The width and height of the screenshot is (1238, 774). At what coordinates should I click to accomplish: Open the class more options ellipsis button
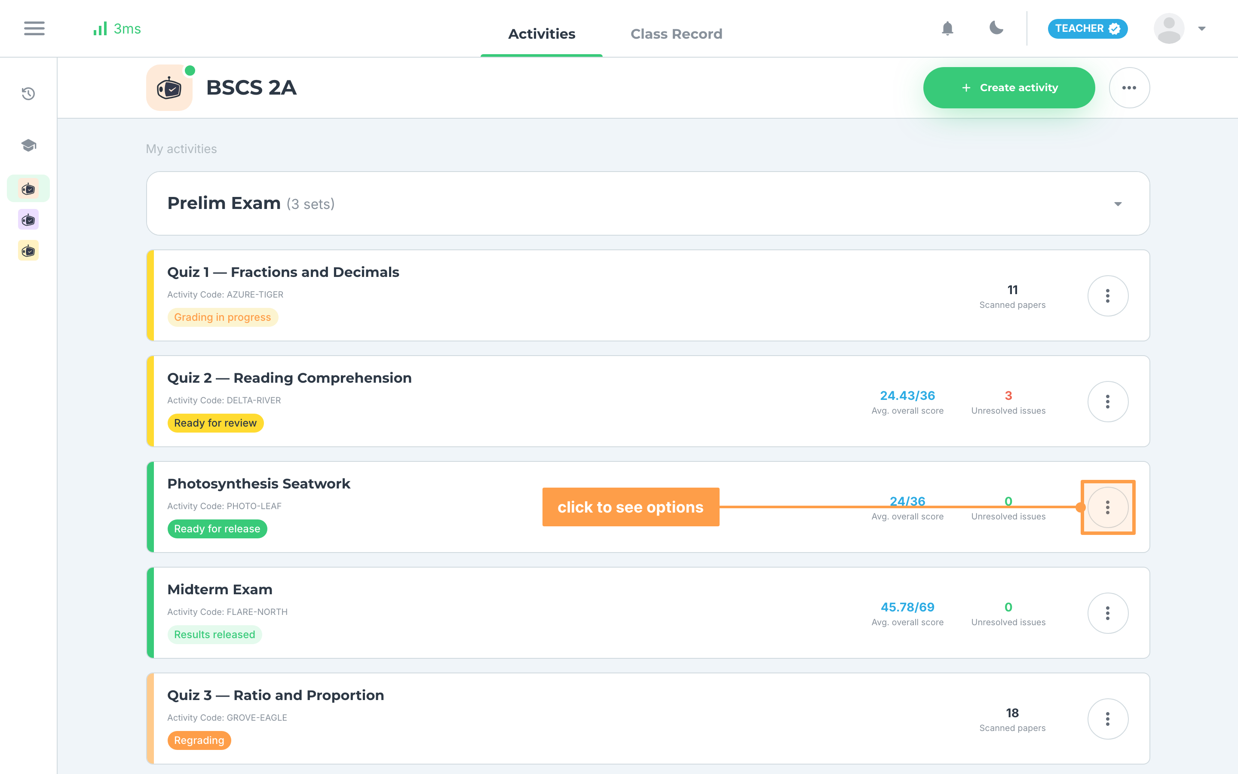(x=1129, y=88)
